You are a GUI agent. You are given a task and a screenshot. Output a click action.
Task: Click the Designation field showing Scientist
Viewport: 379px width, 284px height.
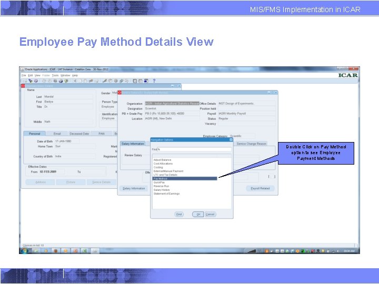pyautogui.click(x=172, y=108)
